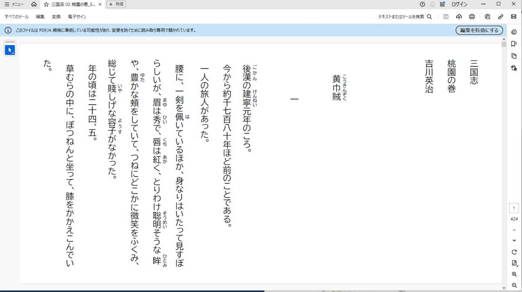Zoom in using the magnifier plus icon

514,274
